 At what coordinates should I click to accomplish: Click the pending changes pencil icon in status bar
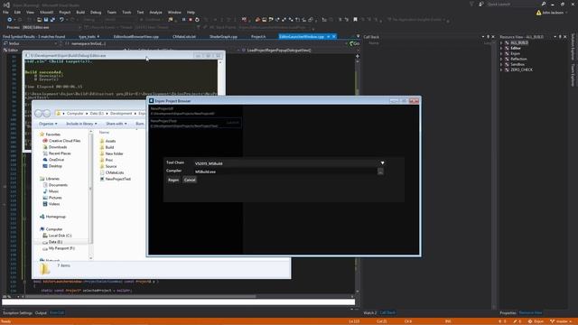click(x=515, y=321)
